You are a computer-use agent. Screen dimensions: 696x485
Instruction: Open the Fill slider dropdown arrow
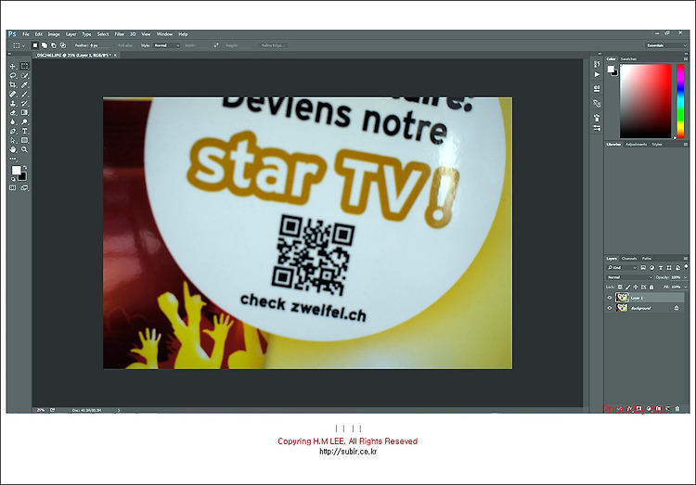tap(686, 287)
